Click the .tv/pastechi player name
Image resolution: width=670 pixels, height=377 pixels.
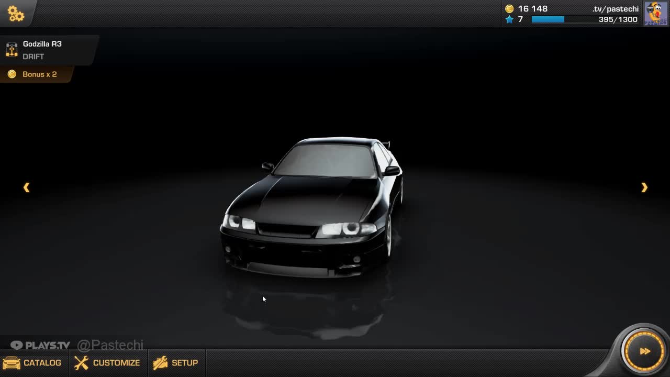(x=616, y=9)
